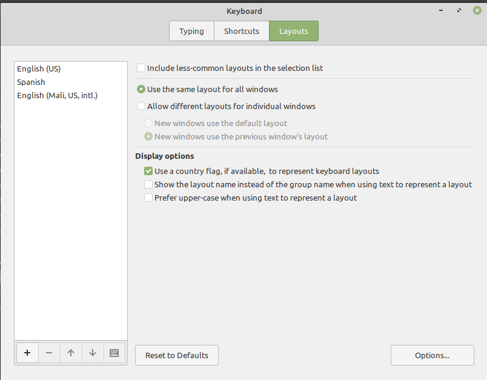The width and height of the screenshot is (487, 380).
Task: Switch to the Typing tab
Action: 191,32
